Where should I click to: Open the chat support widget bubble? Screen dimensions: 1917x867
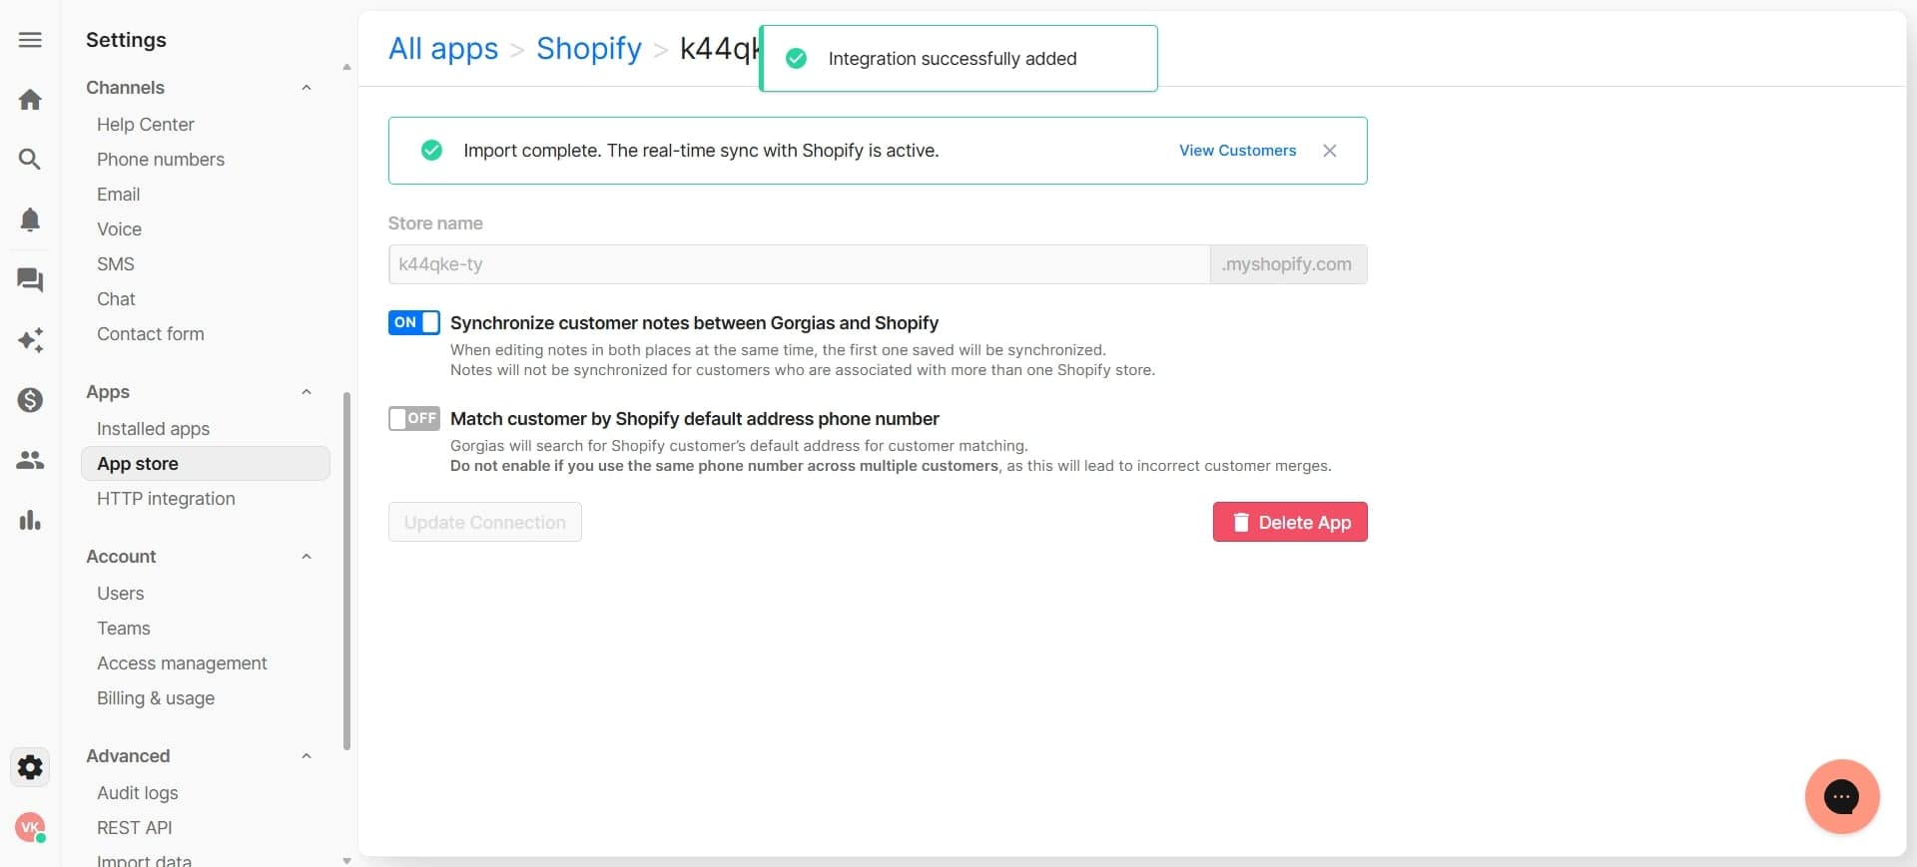(x=1841, y=796)
